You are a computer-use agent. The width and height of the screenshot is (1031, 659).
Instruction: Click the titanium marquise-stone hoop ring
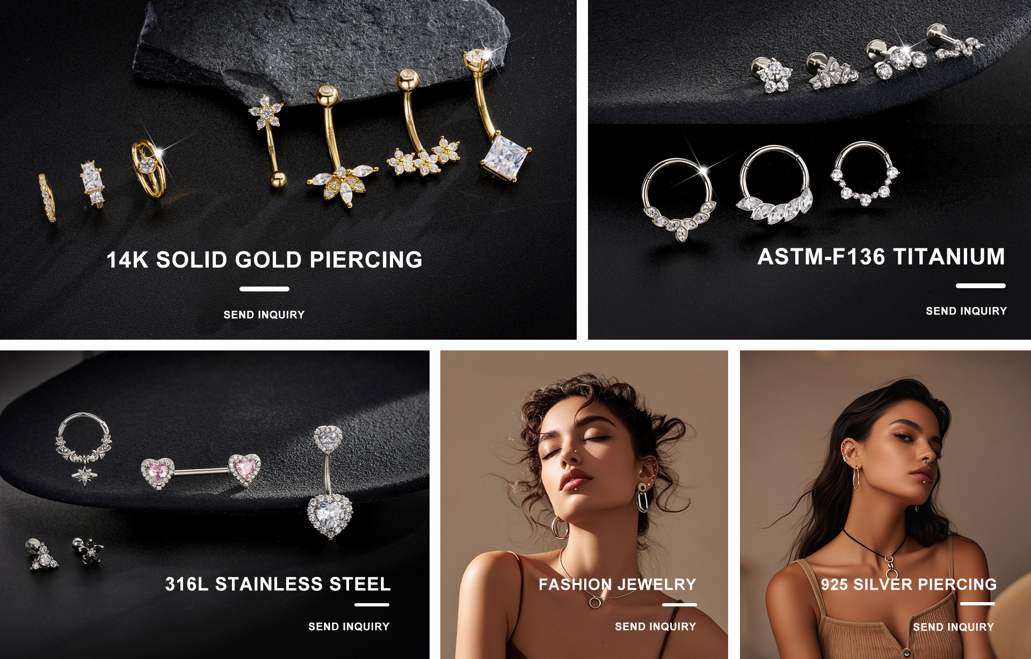click(x=774, y=185)
